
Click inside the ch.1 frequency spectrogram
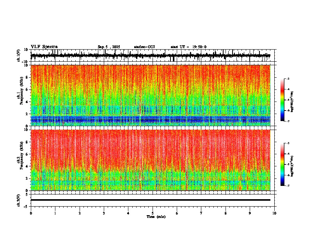coord(150,95)
